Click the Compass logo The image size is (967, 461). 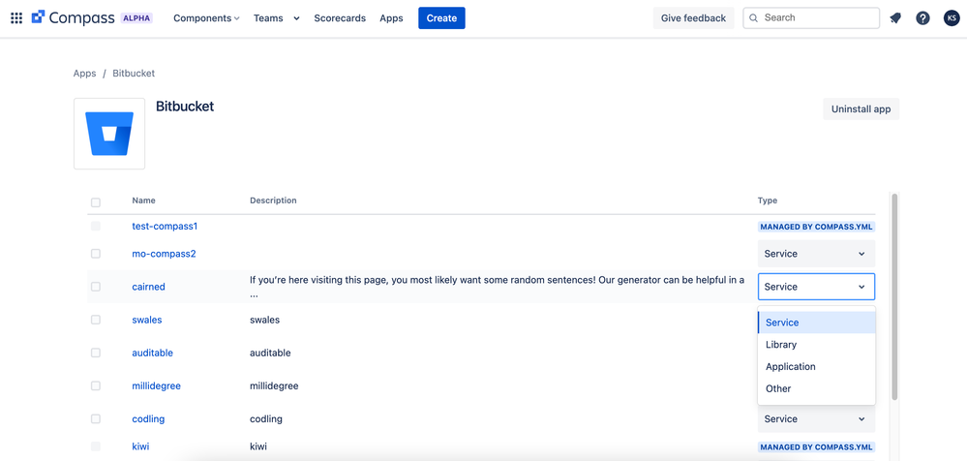75,17
